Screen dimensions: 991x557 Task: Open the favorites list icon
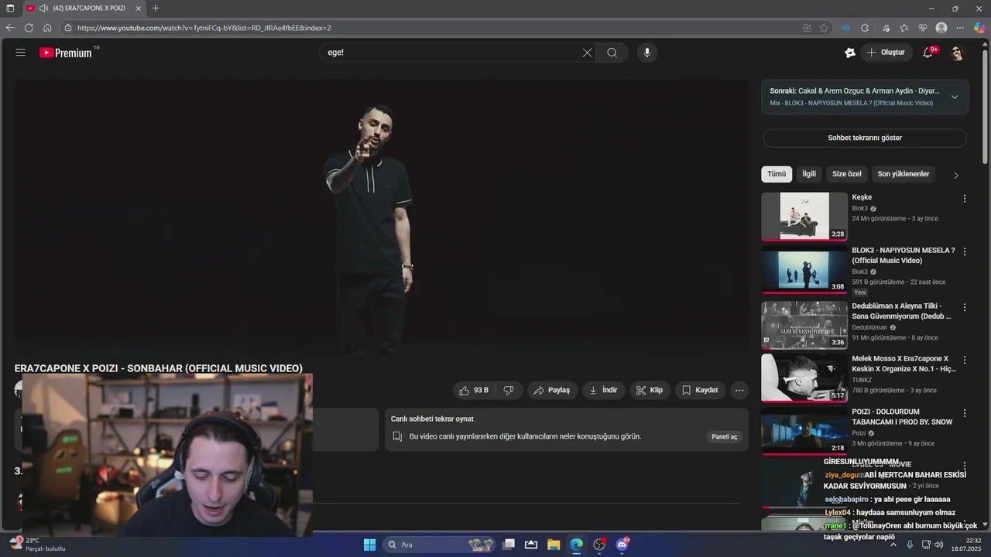[904, 28]
